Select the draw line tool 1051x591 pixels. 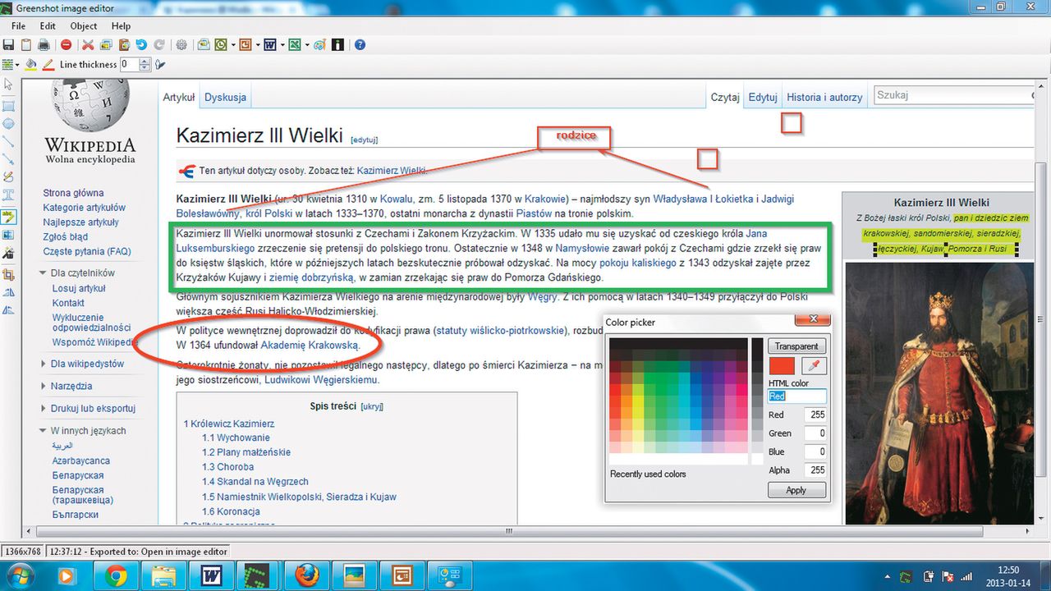tap(8, 140)
